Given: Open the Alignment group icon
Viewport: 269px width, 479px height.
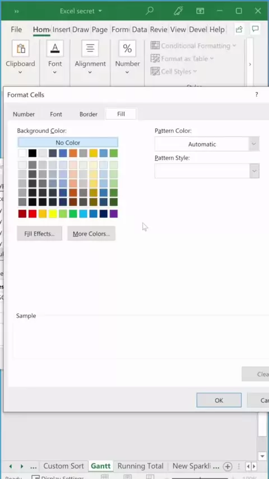Looking at the screenshot, I should coord(90,49).
